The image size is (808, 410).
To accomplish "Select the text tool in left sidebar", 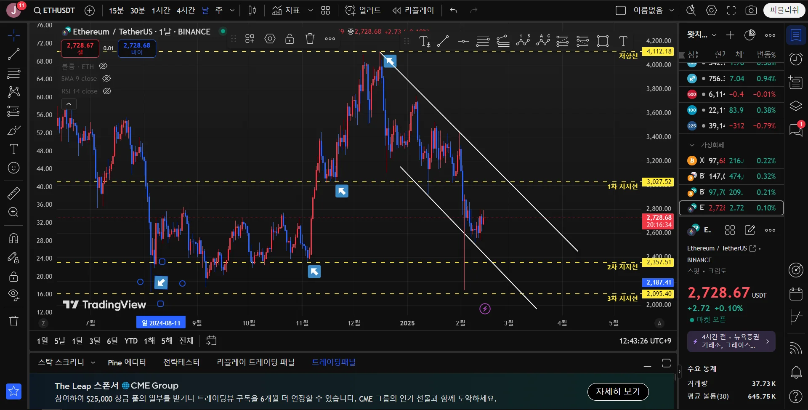I will (14, 149).
